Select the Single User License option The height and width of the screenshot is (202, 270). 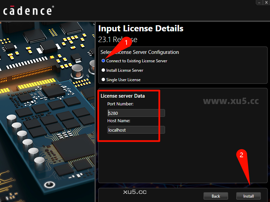[x=103, y=79]
